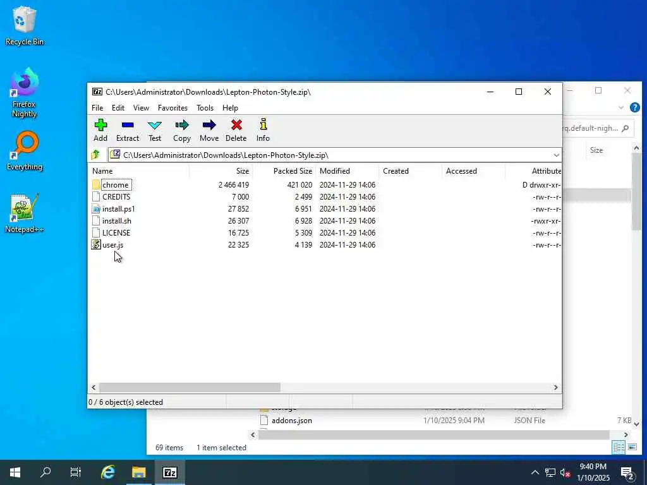Click the network tray icon
Viewport: 647px width, 485px height.
(550, 472)
